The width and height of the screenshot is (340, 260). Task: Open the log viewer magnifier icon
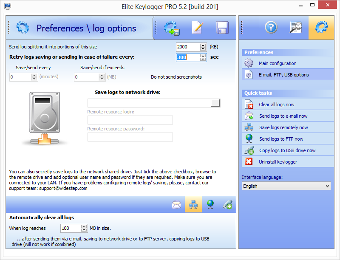296,28
